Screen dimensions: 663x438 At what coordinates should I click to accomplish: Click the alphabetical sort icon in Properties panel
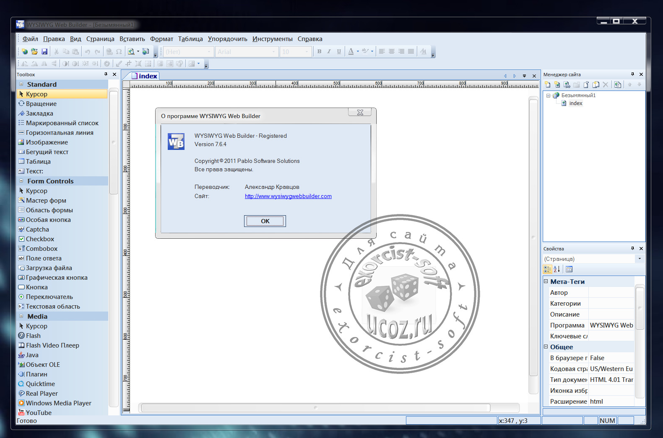(x=557, y=269)
